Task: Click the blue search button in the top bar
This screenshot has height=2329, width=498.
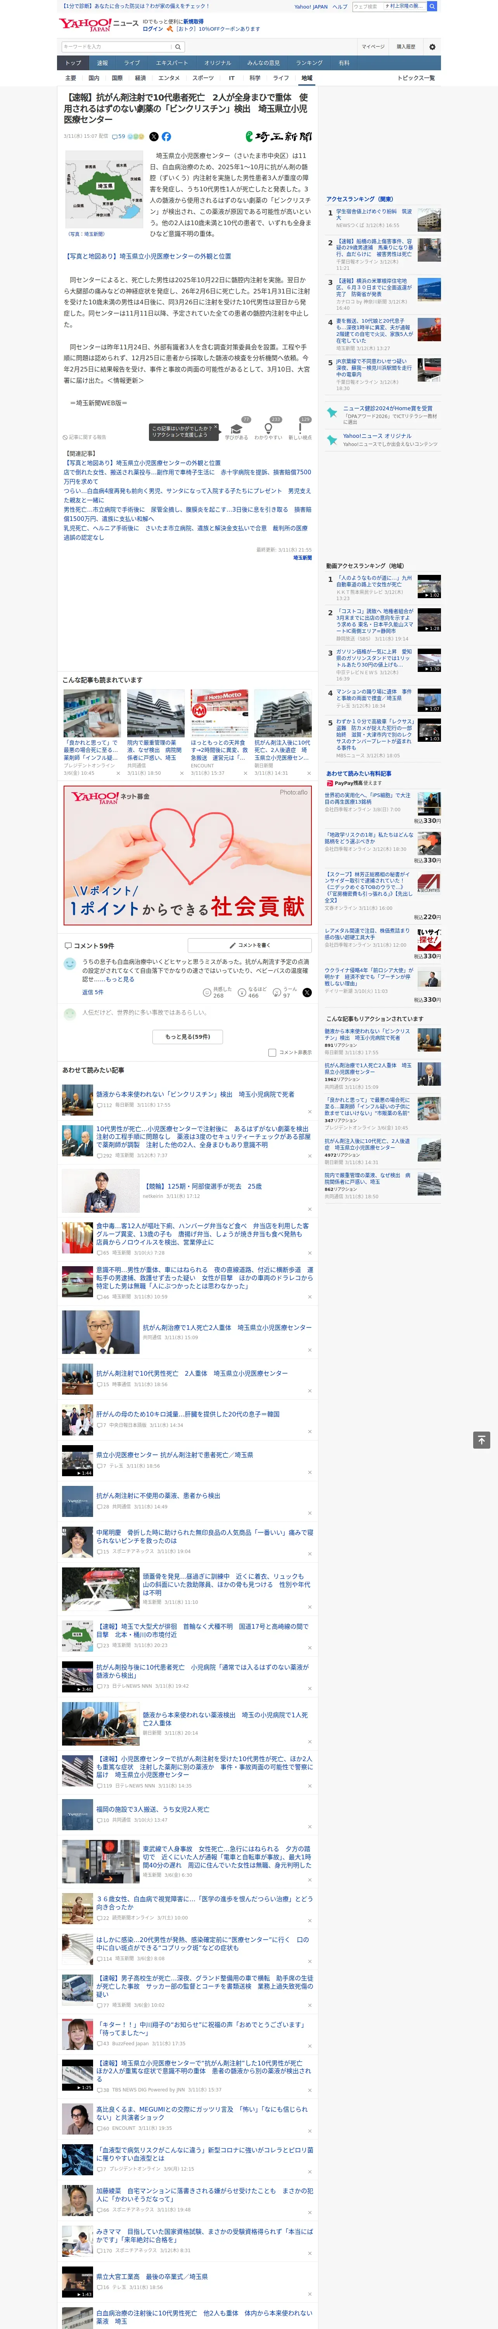Action: tap(432, 6)
